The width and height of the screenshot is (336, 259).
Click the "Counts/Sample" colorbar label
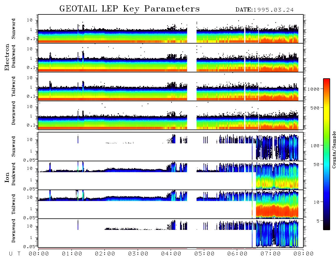[x=334, y=150]
